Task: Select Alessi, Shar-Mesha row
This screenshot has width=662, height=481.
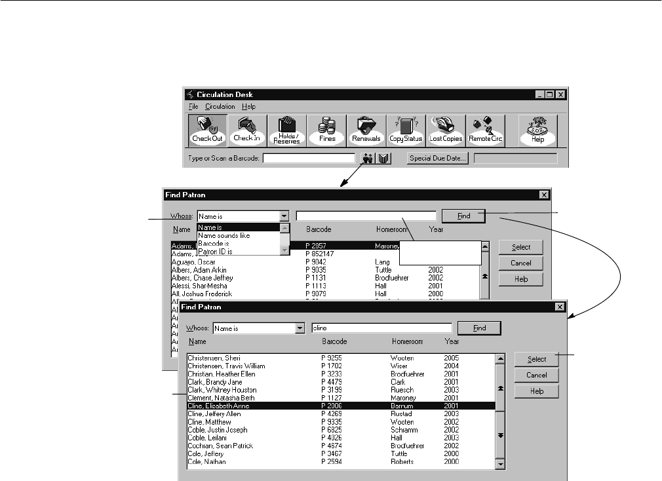Action: pyautogui.click(x=325, y=286)
